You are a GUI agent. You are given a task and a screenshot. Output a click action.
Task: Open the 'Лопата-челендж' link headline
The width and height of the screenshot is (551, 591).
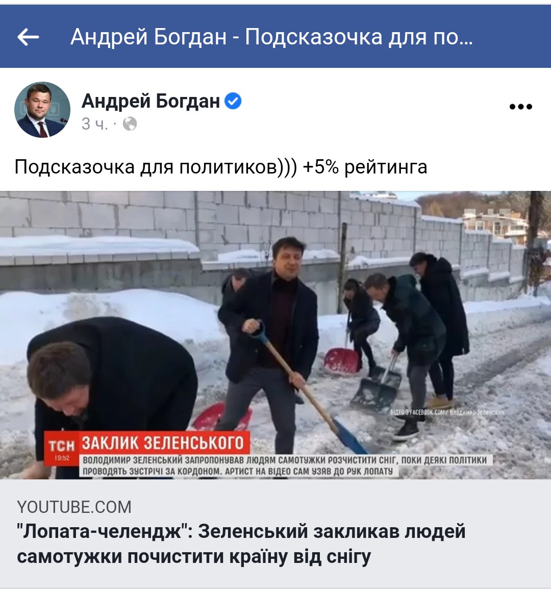(x=241, y=544)
